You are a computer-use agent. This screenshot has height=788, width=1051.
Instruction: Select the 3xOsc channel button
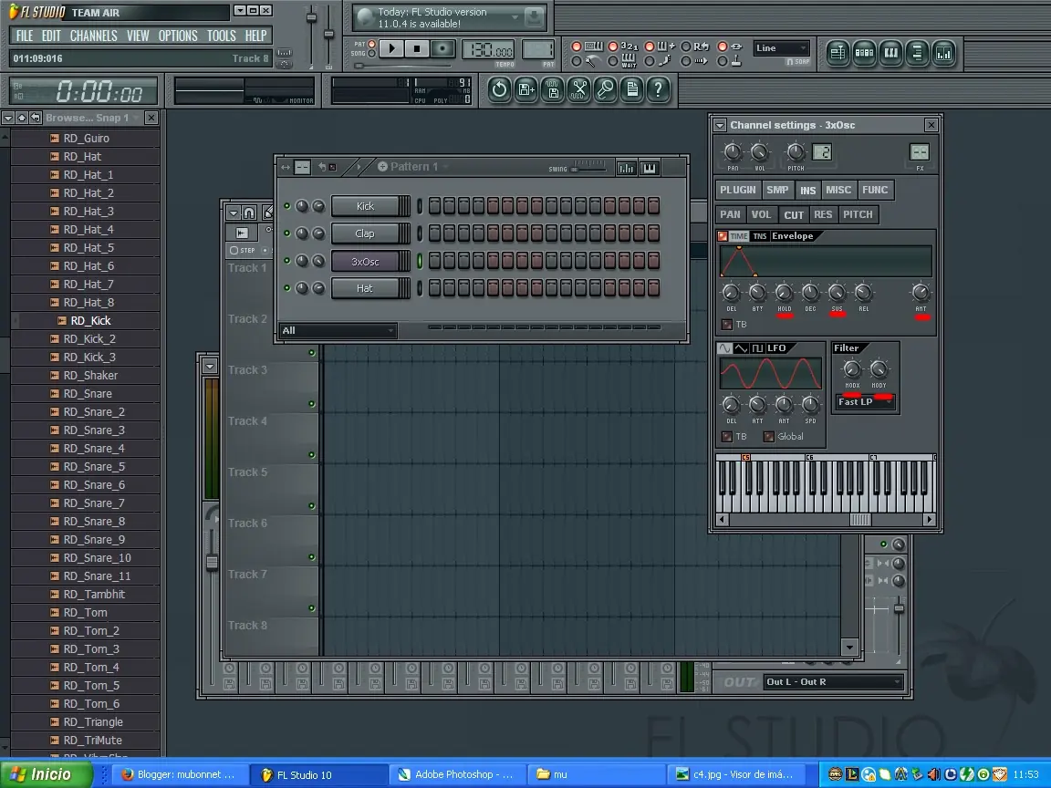(x=365, y=262)
